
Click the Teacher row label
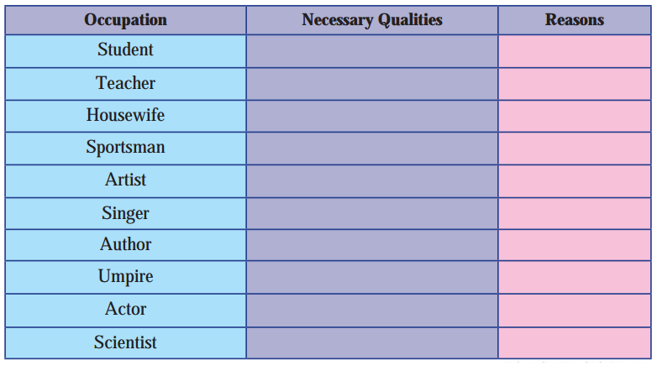coord(125,84)
